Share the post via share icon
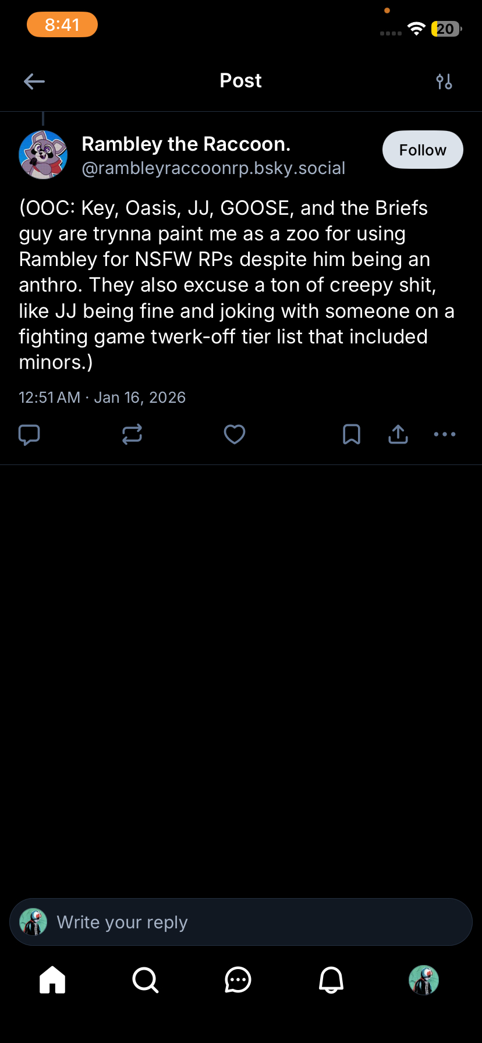The height and width of the screenshot is (1043, 482). click(398, 434)
